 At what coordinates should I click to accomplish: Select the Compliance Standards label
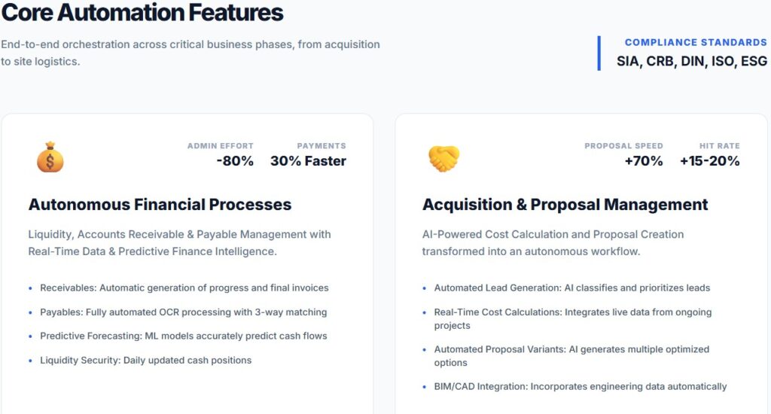pyautogui.click(x=696, y=43)
